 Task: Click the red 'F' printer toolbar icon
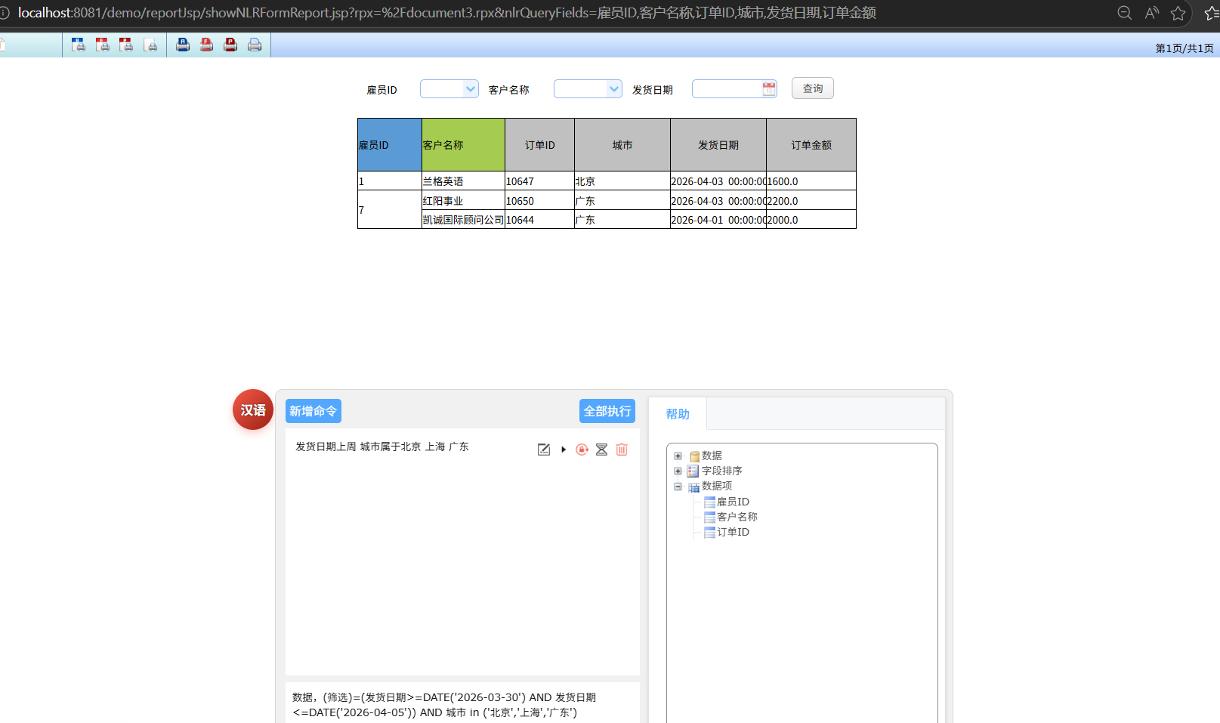[x=206, y=45]
